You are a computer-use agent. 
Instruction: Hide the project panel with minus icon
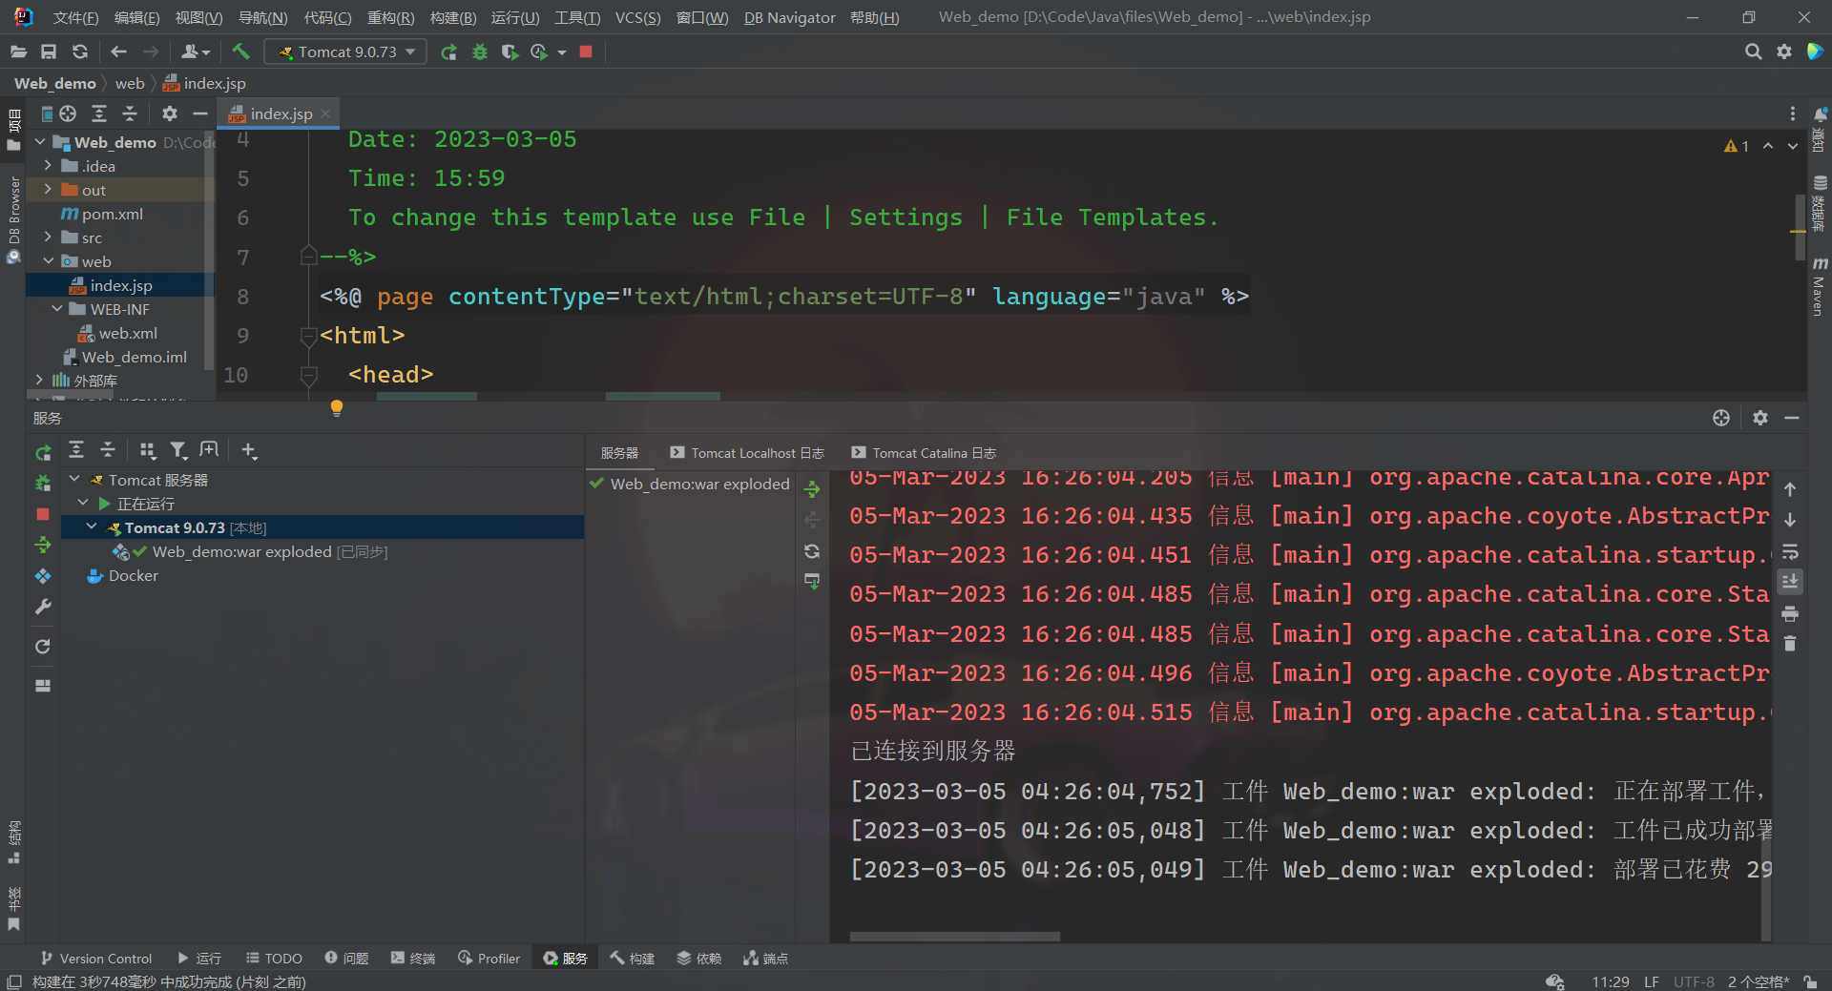(200, 114)
